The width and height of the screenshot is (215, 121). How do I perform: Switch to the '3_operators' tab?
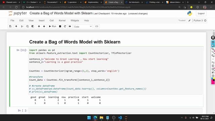[73, 2]
